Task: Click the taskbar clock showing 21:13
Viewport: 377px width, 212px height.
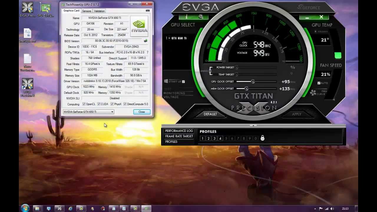Action: (345, 209)
